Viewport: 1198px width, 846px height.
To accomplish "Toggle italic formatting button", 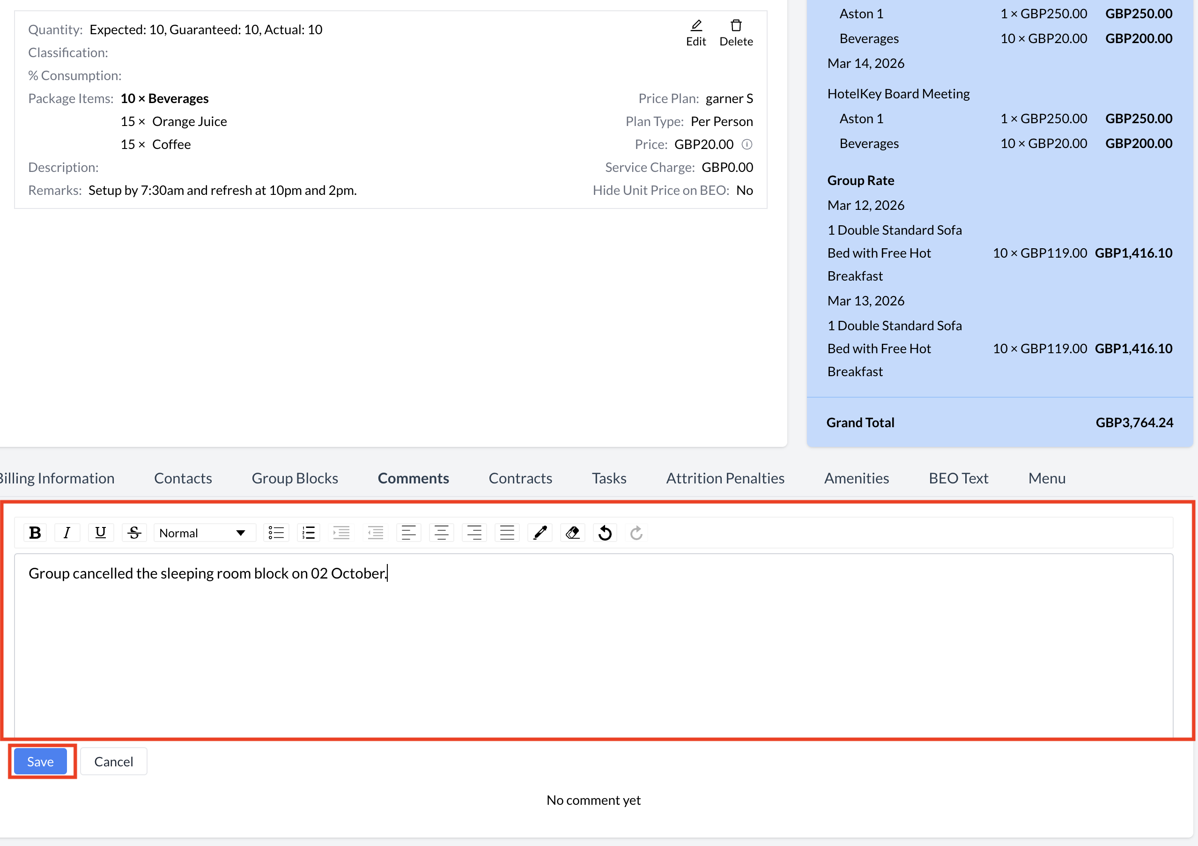I will 67,533.
